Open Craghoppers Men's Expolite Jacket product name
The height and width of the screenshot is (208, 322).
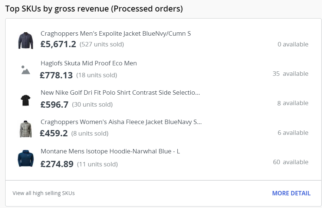click(x=115, y=33)
